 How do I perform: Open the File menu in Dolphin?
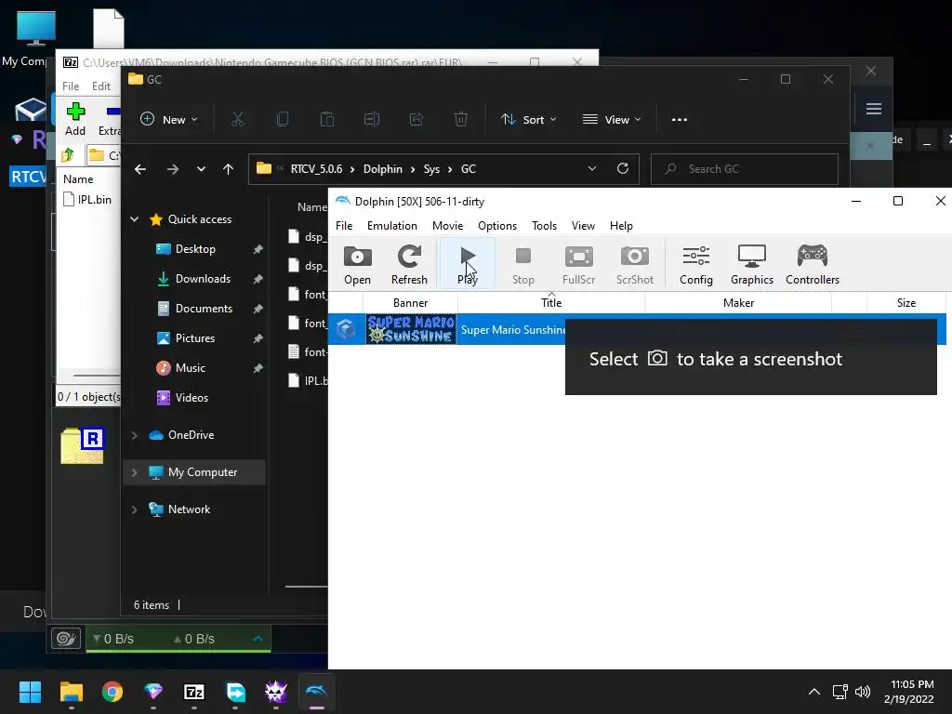[344, 226]
